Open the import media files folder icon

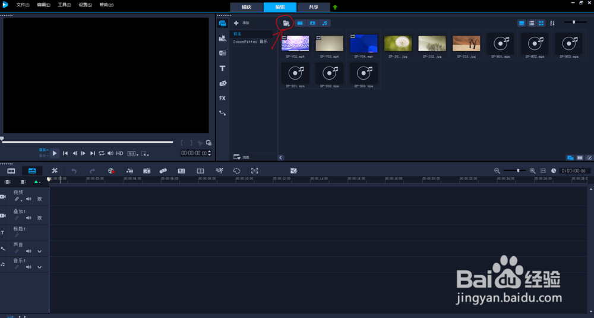click(x=286, y=24)
